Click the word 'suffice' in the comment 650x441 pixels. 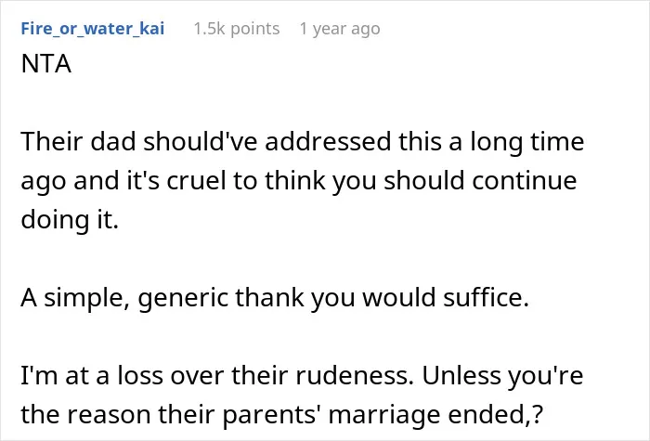tap(486, 298)
